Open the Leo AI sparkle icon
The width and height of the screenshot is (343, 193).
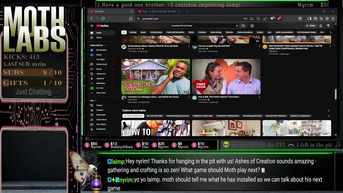(x=321, y=18)
